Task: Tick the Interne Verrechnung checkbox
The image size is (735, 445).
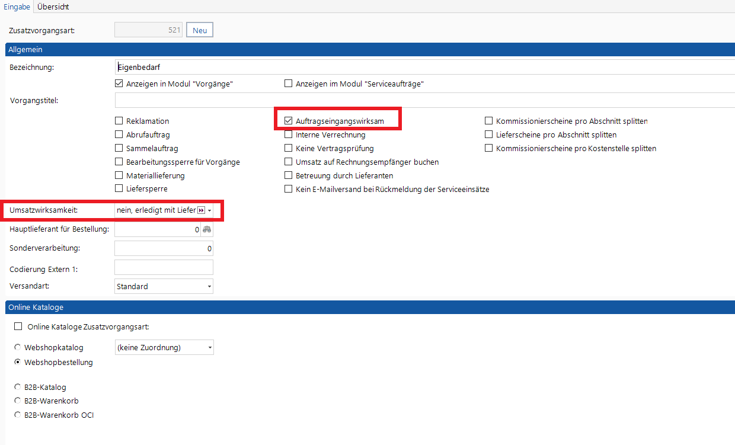Action: [289, 135]
